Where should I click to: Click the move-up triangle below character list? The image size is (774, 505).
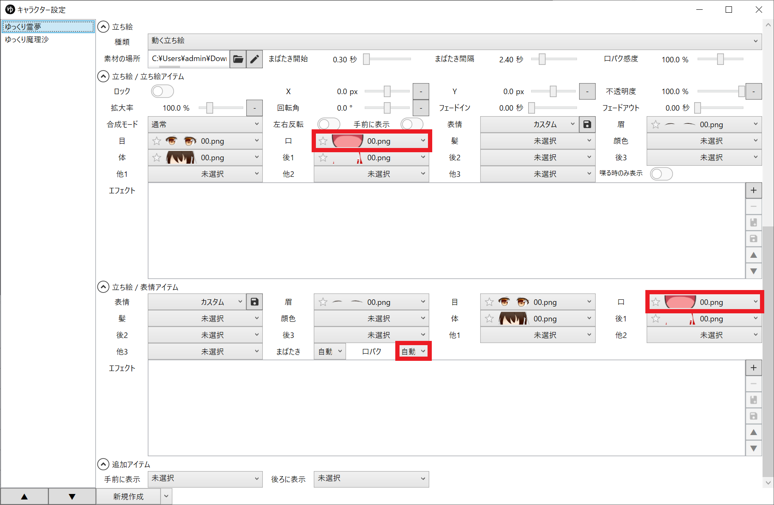[24, 497]
